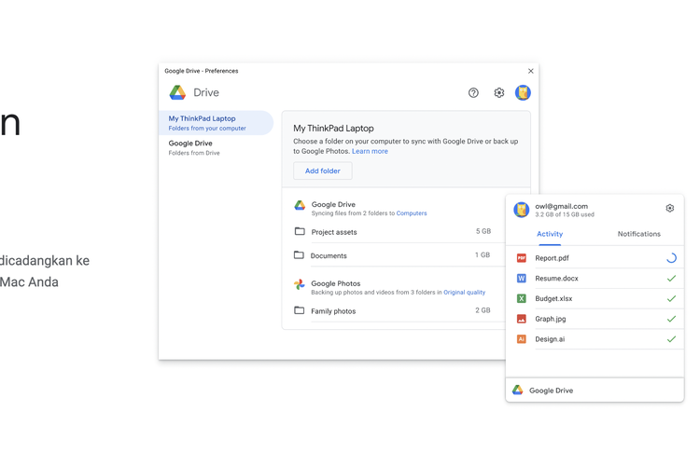Open help via the question mark icon
The height and width of the screenshot is (466, 700).
(473, 93)
